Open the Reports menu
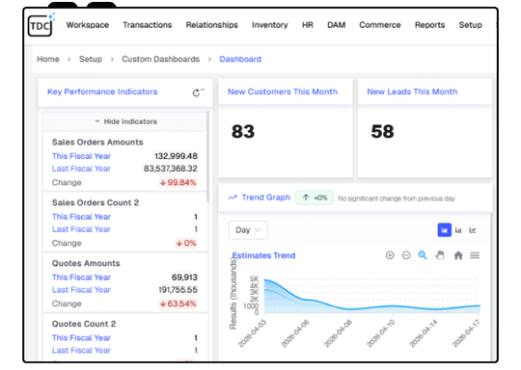521x370 pixels. [x=429, y=25]
